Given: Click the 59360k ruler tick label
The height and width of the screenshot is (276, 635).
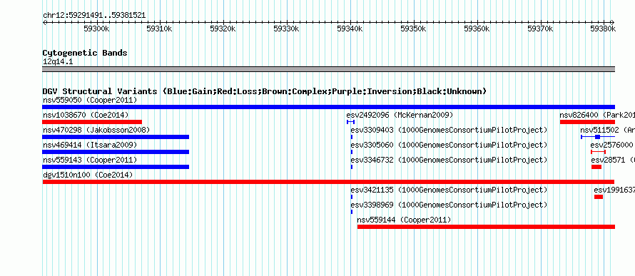Looking at the screenshot, I should click(x=477, y=29).
